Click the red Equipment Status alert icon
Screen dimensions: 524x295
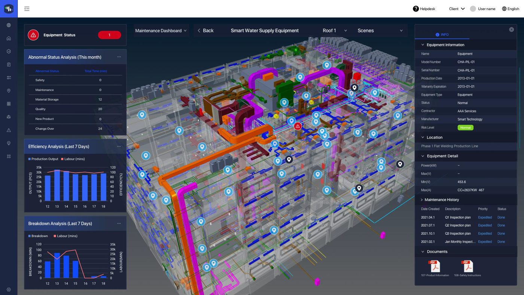33,35
